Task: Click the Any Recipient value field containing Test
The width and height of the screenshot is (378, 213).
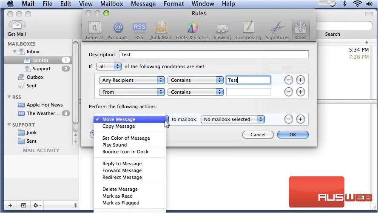Action: [x=248, y=80]
